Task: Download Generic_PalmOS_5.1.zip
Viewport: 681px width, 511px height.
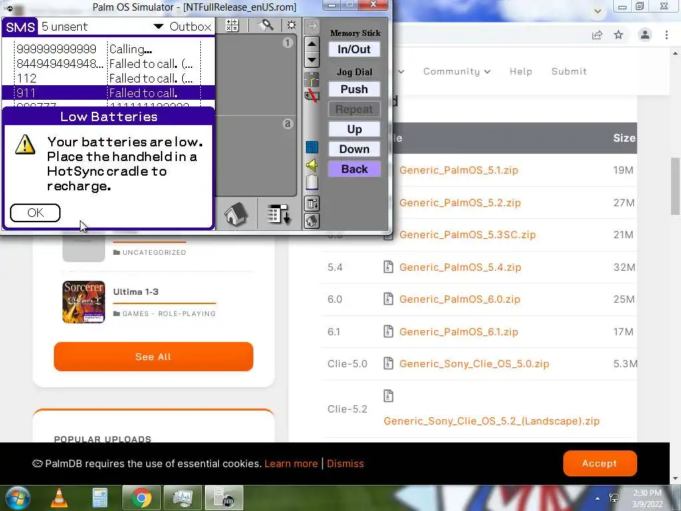Action: 459,170
